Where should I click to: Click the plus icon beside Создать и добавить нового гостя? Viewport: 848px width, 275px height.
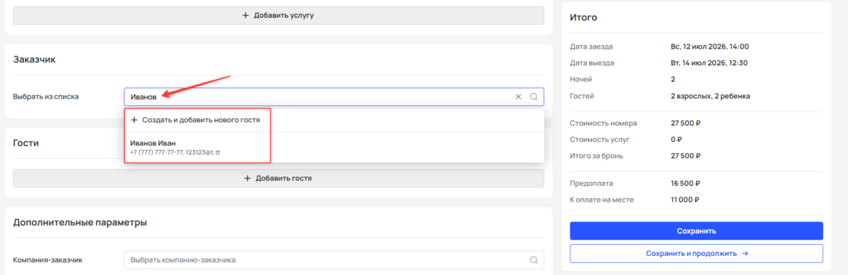point(134,120)
